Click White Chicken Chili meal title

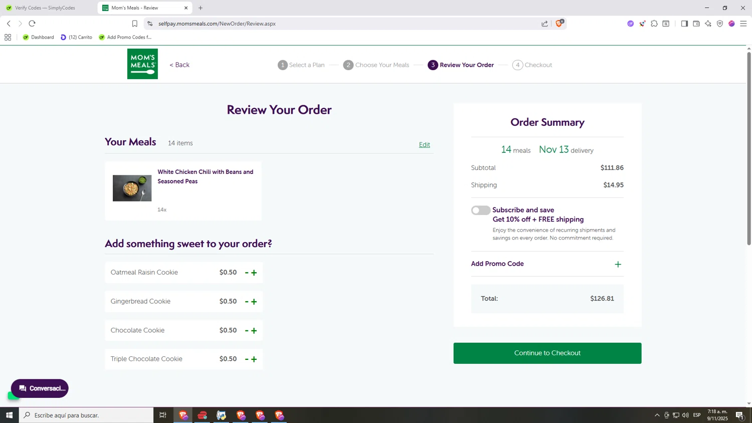(x=206, y=176)
